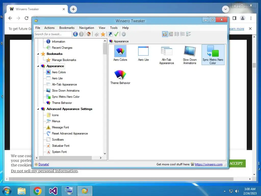Select Aero Colors in the tree

click(59, 72)
